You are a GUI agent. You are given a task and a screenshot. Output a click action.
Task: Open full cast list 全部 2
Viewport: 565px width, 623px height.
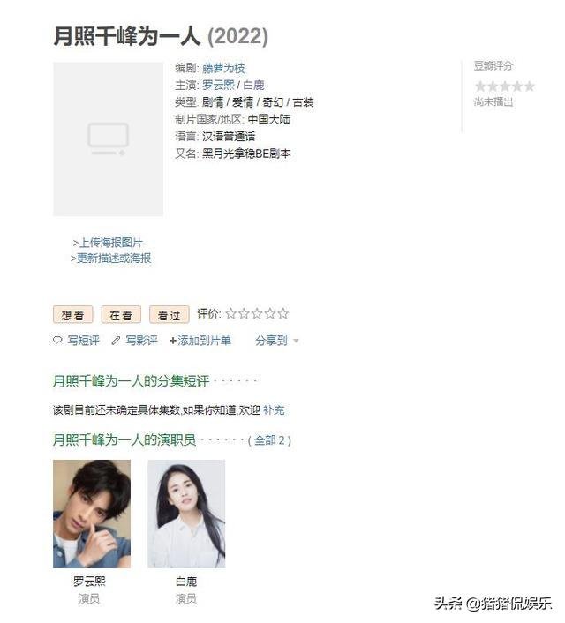270,440
